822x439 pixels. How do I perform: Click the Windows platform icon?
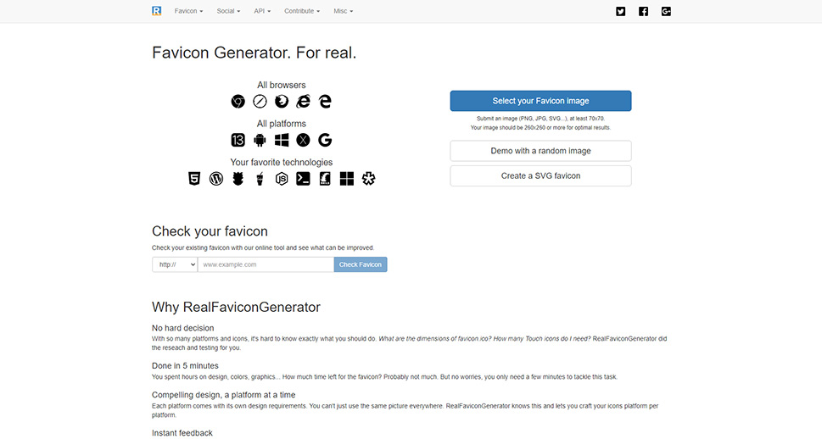282,140
